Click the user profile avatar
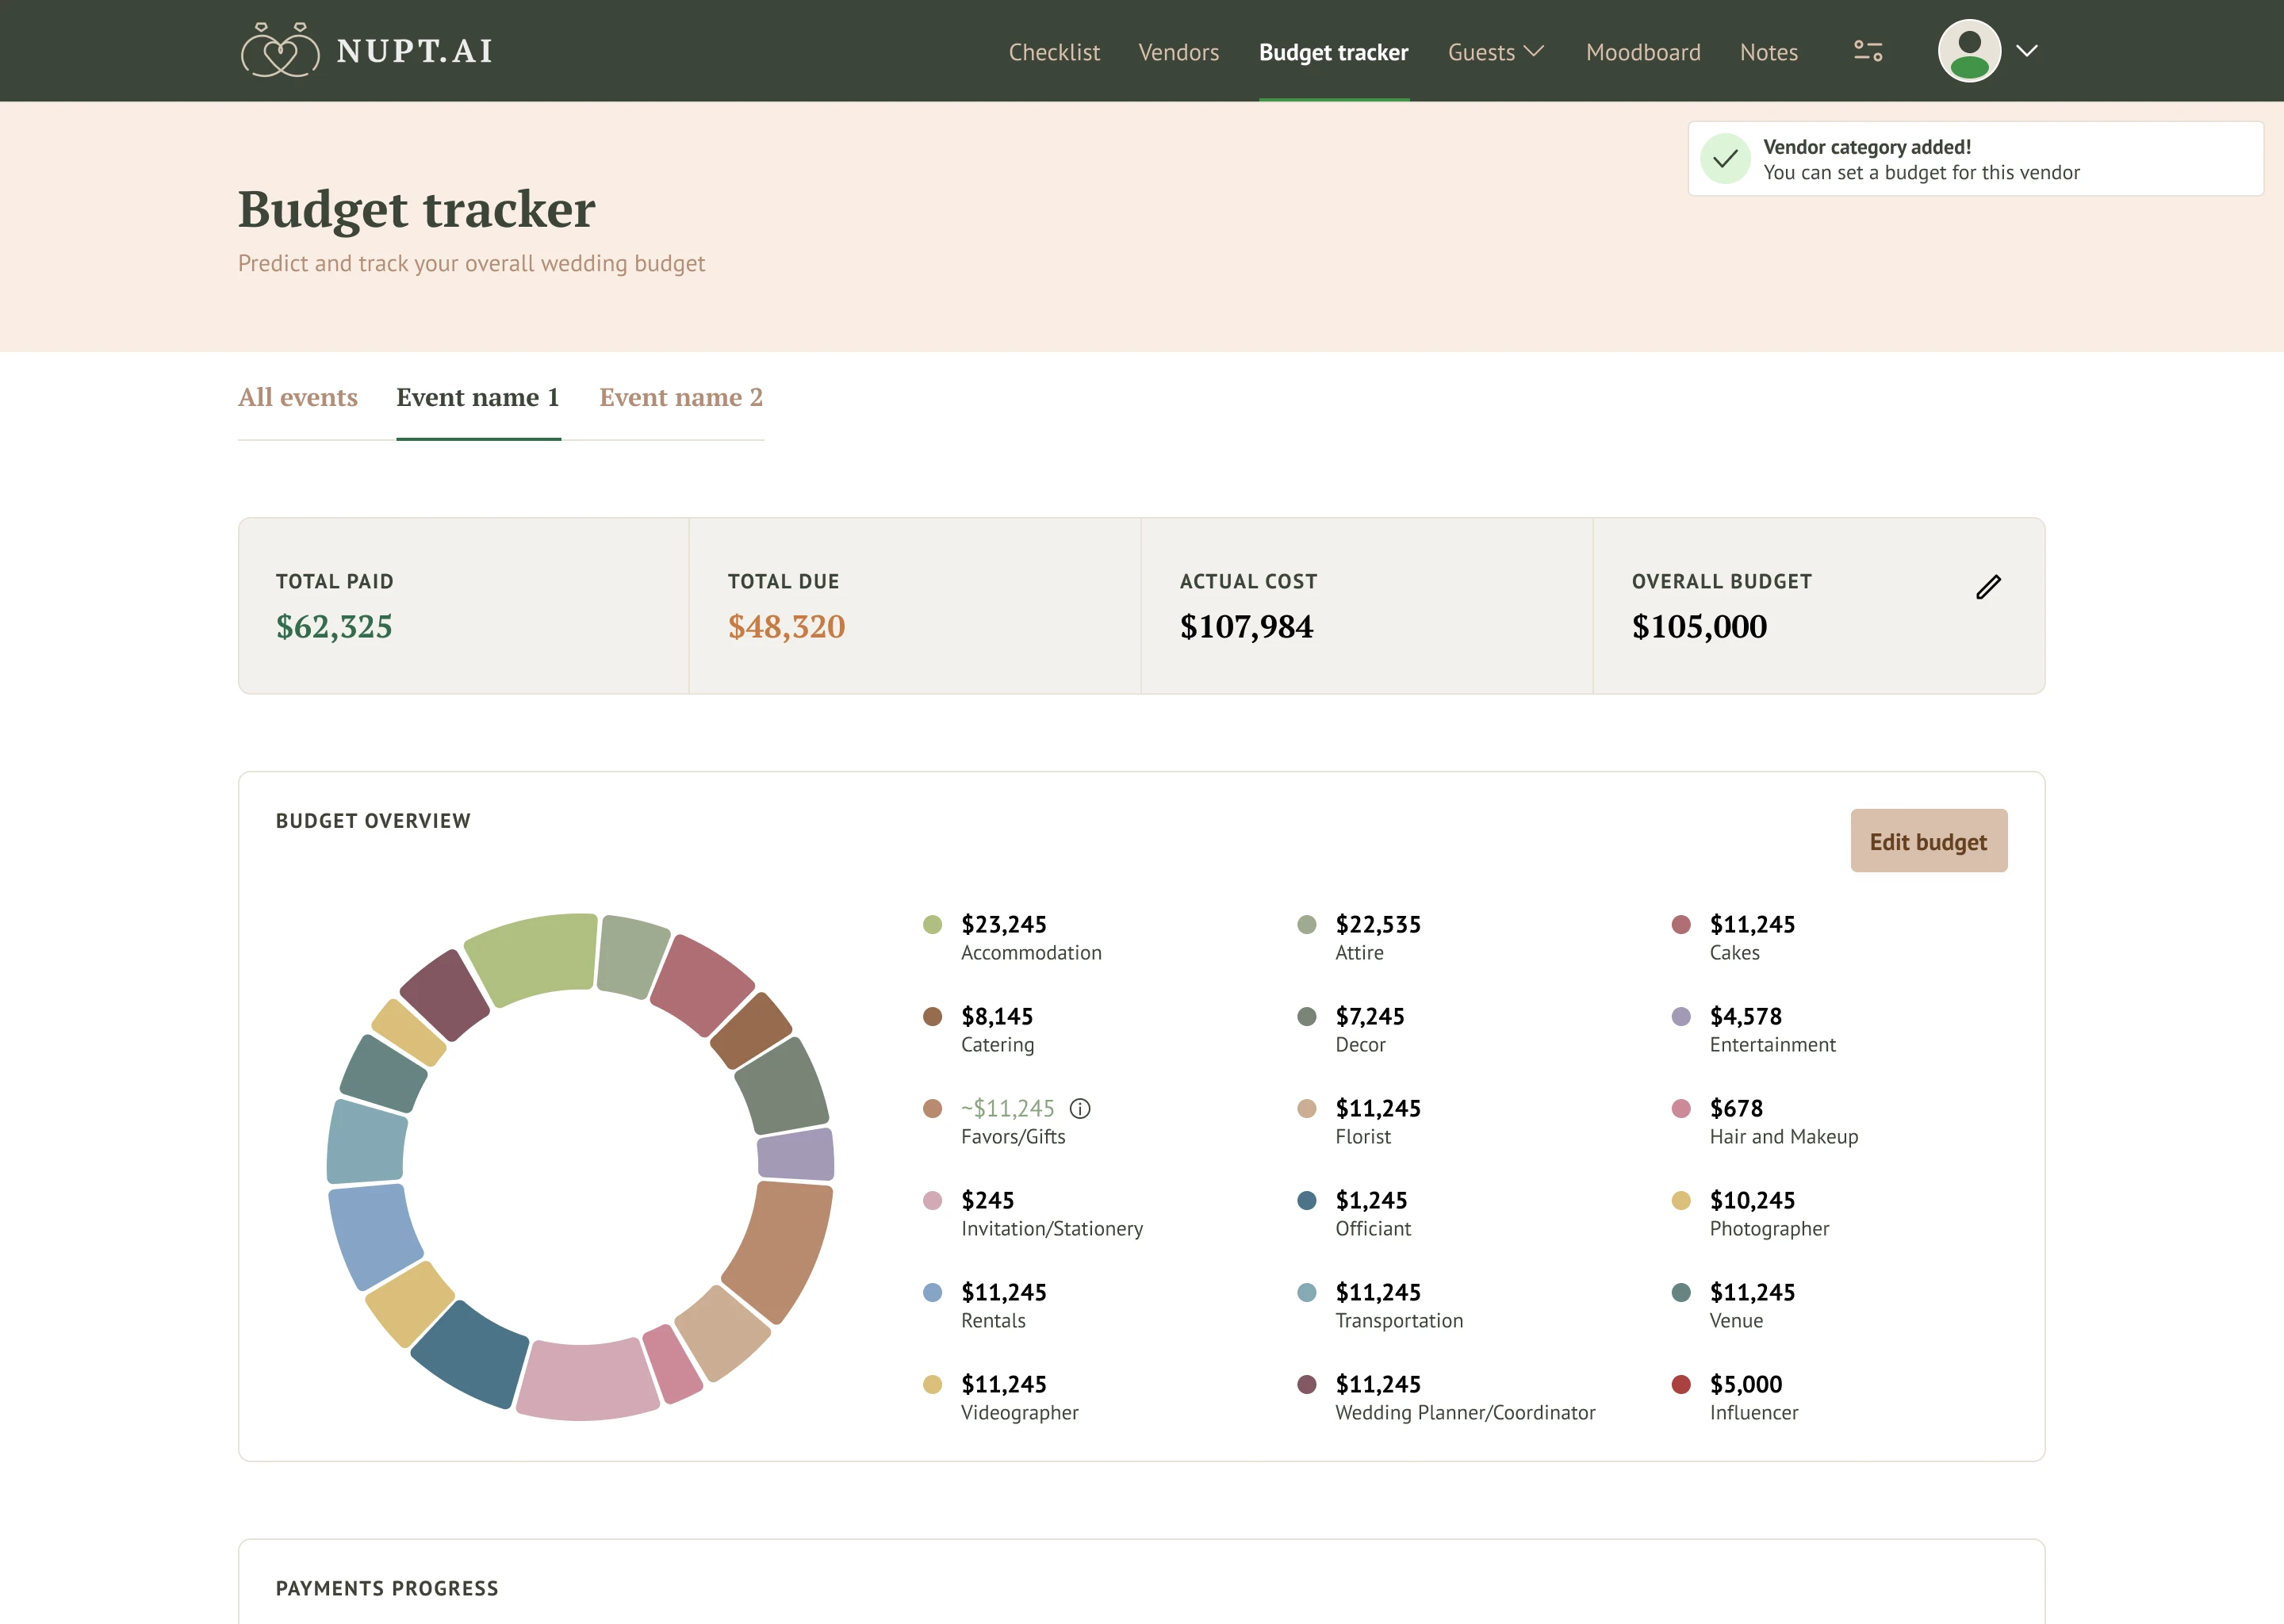The image size is (2284, 1624). [x=1968, y=51]
